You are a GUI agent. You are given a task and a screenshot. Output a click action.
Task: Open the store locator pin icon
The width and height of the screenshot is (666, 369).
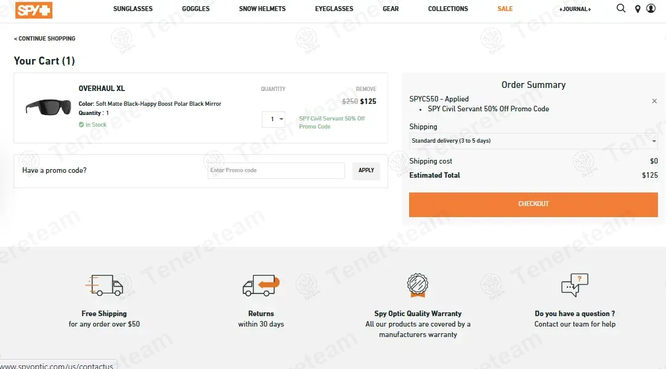pyautogui.click(x=637, y=9)
